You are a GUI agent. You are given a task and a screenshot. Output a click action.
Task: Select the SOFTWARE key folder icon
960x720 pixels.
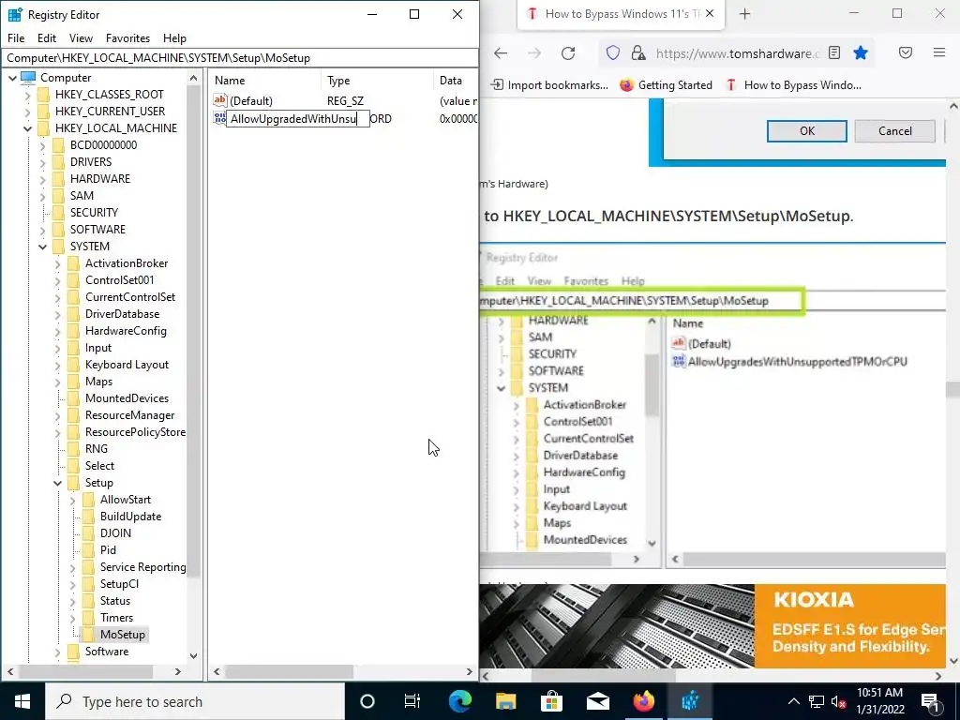pyautogui.click(x=58, y=229)
